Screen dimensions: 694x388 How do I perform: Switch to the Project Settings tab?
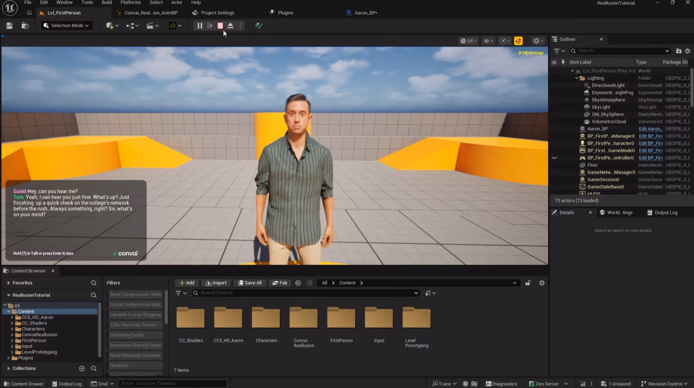point(217,13)
